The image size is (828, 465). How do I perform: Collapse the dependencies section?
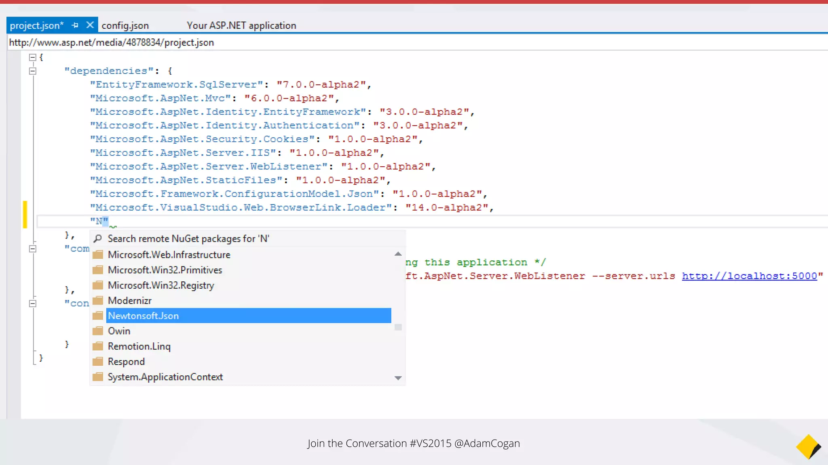tap(33, 71)
